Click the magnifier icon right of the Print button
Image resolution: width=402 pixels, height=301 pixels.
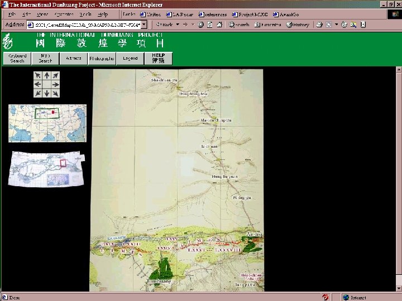[x=353, y=25]
